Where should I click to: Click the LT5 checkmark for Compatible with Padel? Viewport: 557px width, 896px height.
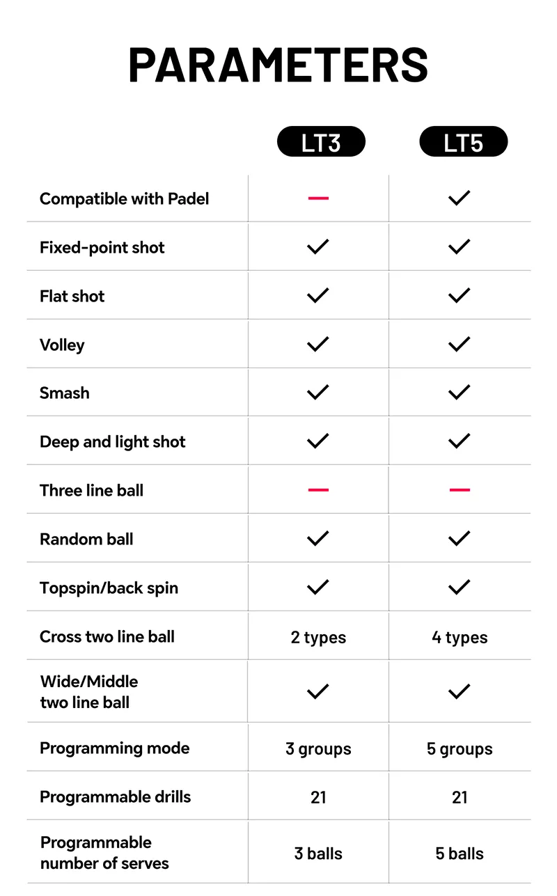tap(460, 198)
